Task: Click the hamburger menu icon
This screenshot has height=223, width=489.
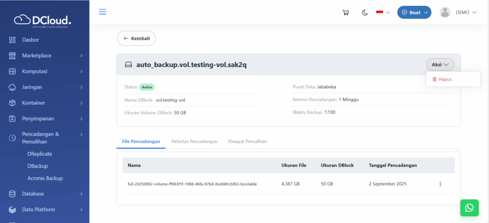Action: (102, 12)
